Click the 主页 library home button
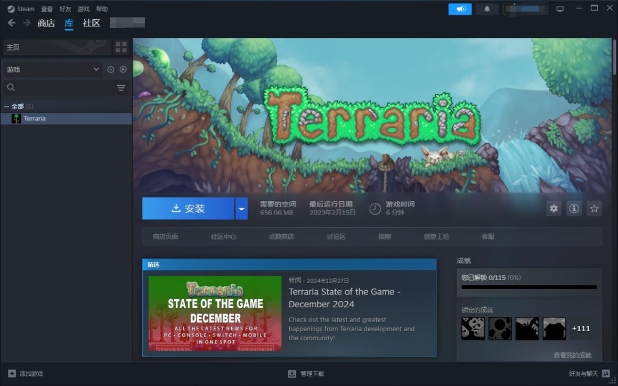618x386 pixels. [x=58, y=47]
